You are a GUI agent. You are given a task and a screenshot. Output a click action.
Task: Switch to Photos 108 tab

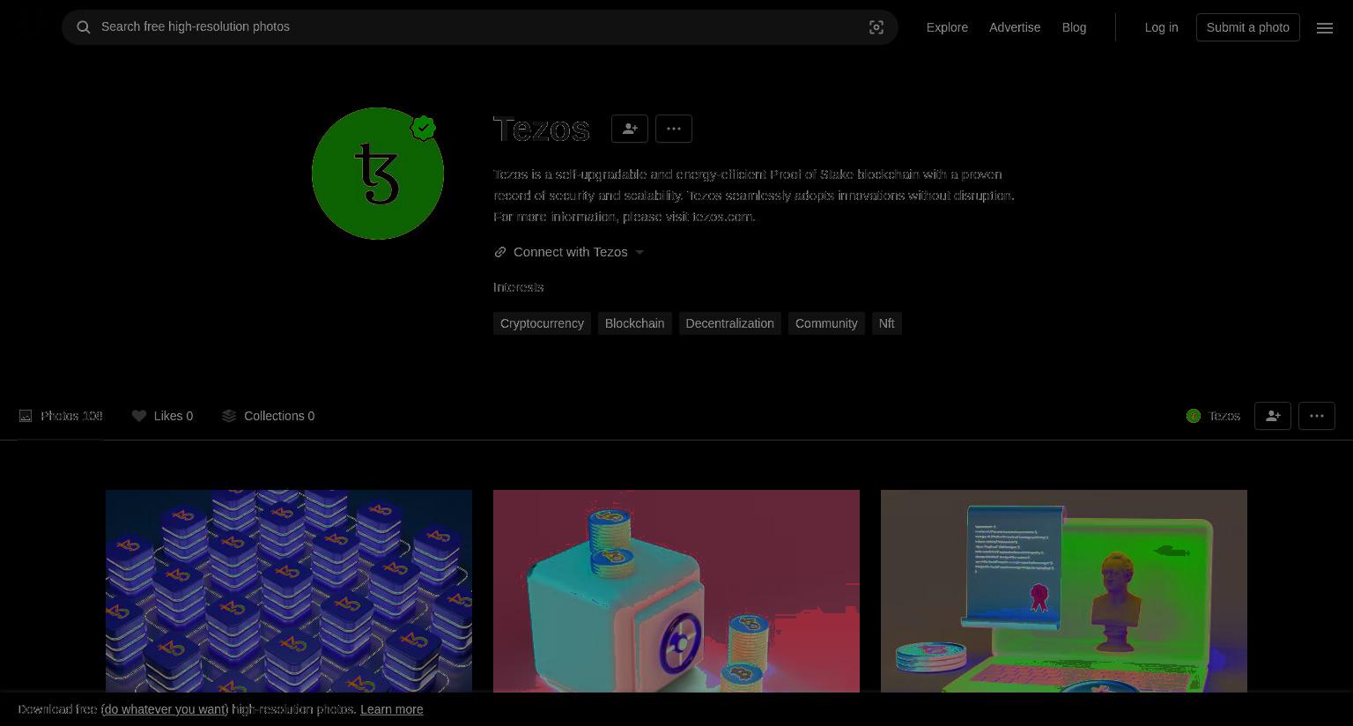coord(61,416)
